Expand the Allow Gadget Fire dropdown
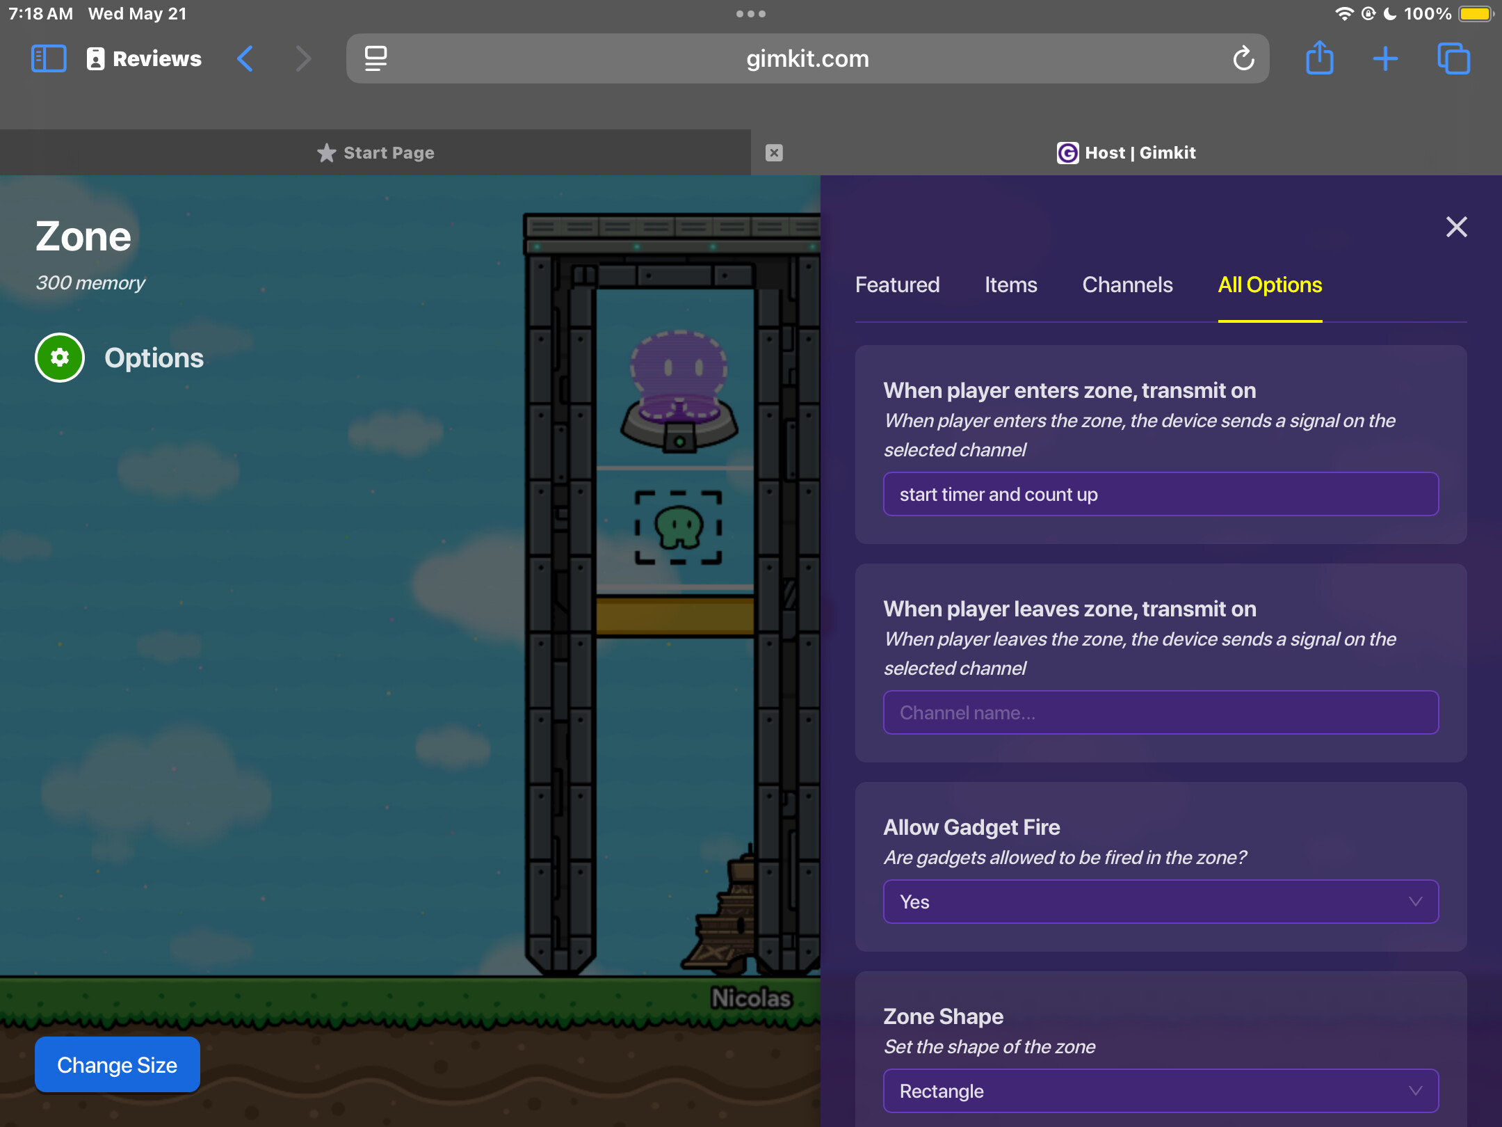This screenshot has height=1127, width=1502. (x=1161, y=902)
